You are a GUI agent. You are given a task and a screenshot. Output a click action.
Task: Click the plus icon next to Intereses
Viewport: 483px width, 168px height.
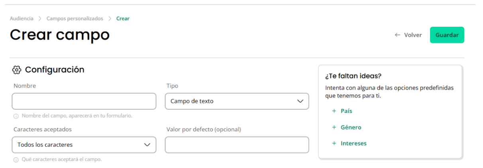click(334, 143)
